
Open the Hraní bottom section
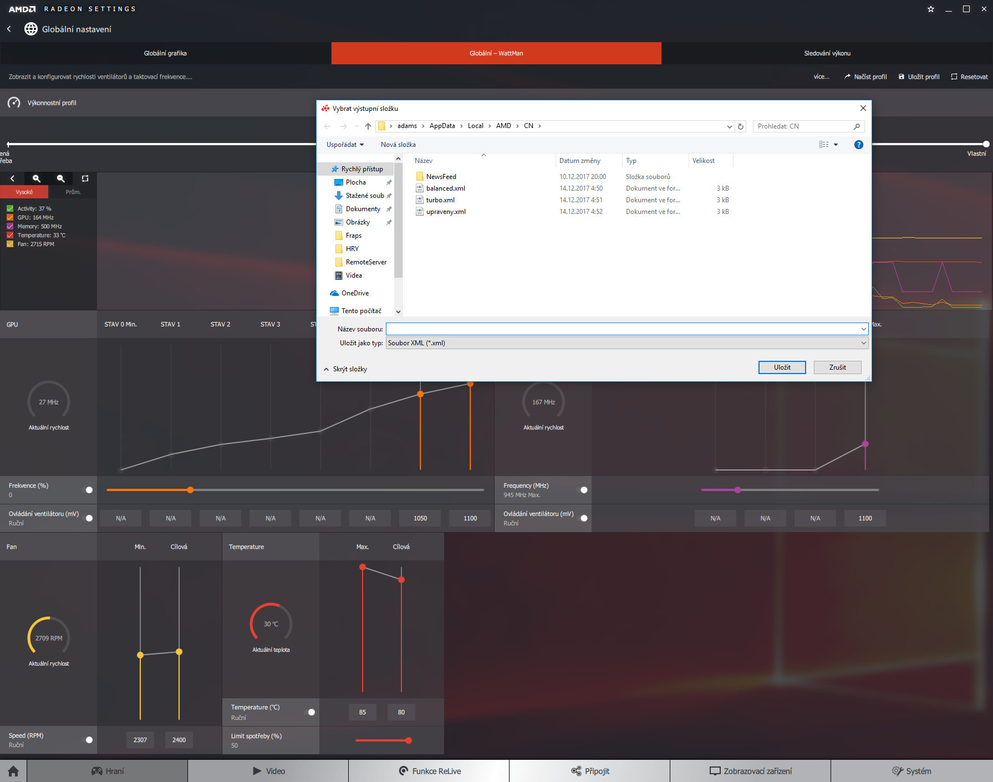(x=107, y=771)
